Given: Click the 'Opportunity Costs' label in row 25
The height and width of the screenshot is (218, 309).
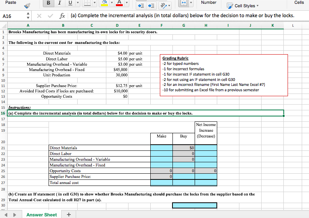Looking at the screenshot, I should pyautogui.click(x=65, y=171).
